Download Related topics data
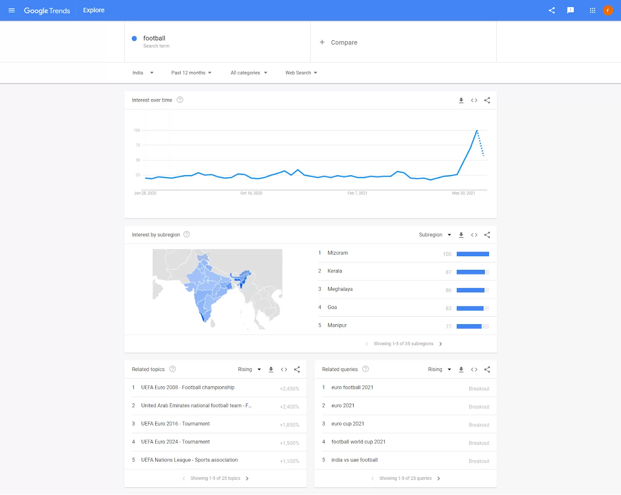Screen dimensions: 621x495 point(271,370)
